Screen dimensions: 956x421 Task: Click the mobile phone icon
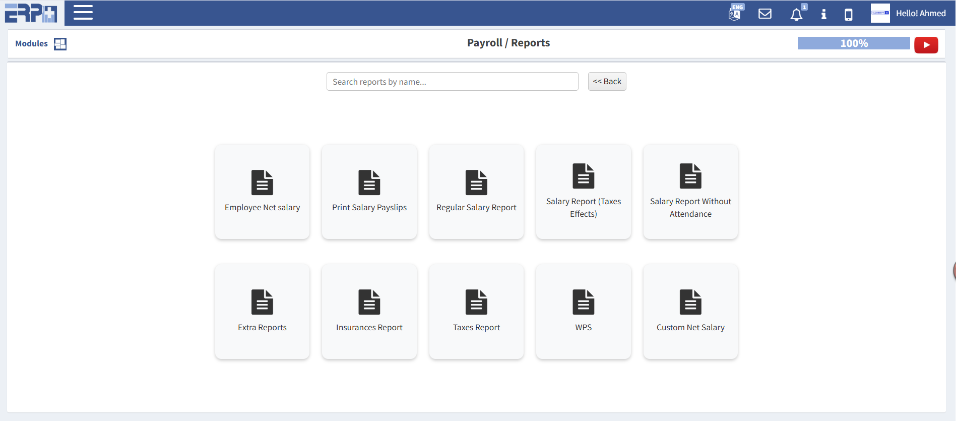849,15
